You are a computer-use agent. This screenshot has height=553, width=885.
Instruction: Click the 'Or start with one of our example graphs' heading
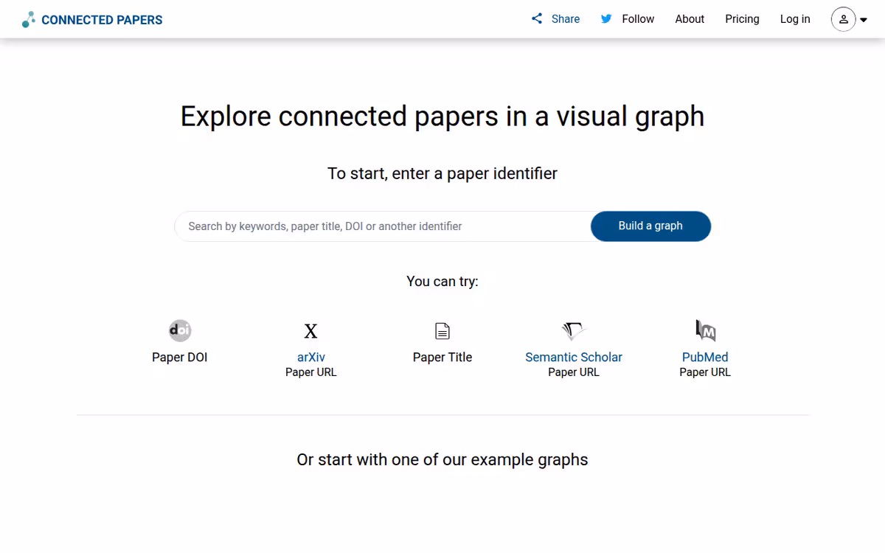(442, 460)
